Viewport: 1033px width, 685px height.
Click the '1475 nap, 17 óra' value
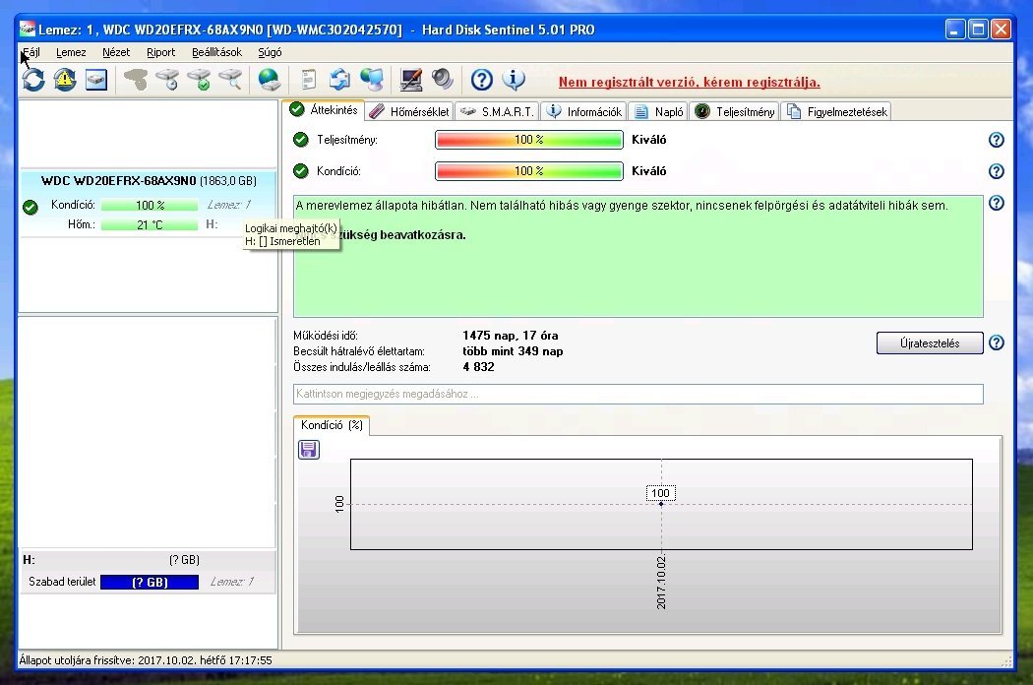click(x=510, y=336)
